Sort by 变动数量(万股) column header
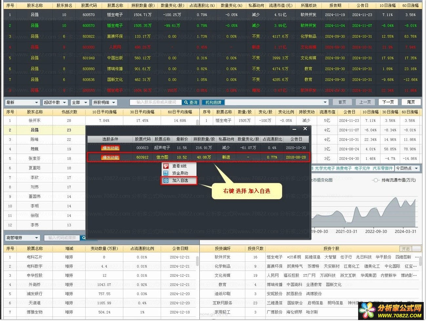 coord(104,249)
